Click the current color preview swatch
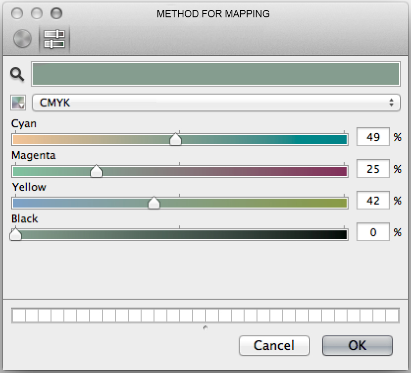This screenshot has width=411, height=373. coord(215,74)
